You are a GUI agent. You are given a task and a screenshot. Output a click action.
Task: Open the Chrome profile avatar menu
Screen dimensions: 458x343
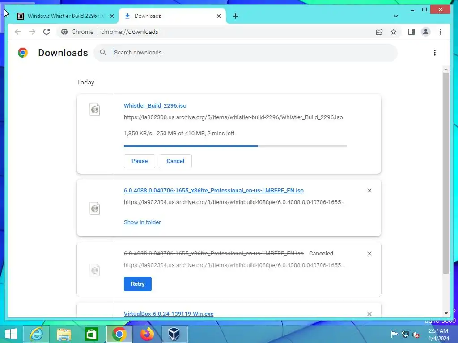click(426, 32)
